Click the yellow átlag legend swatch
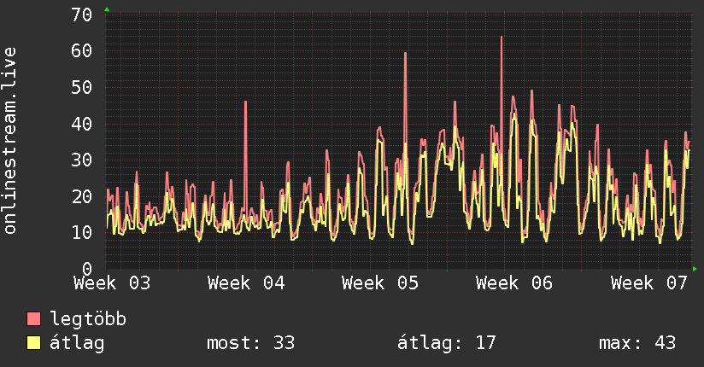 (33, 342)
